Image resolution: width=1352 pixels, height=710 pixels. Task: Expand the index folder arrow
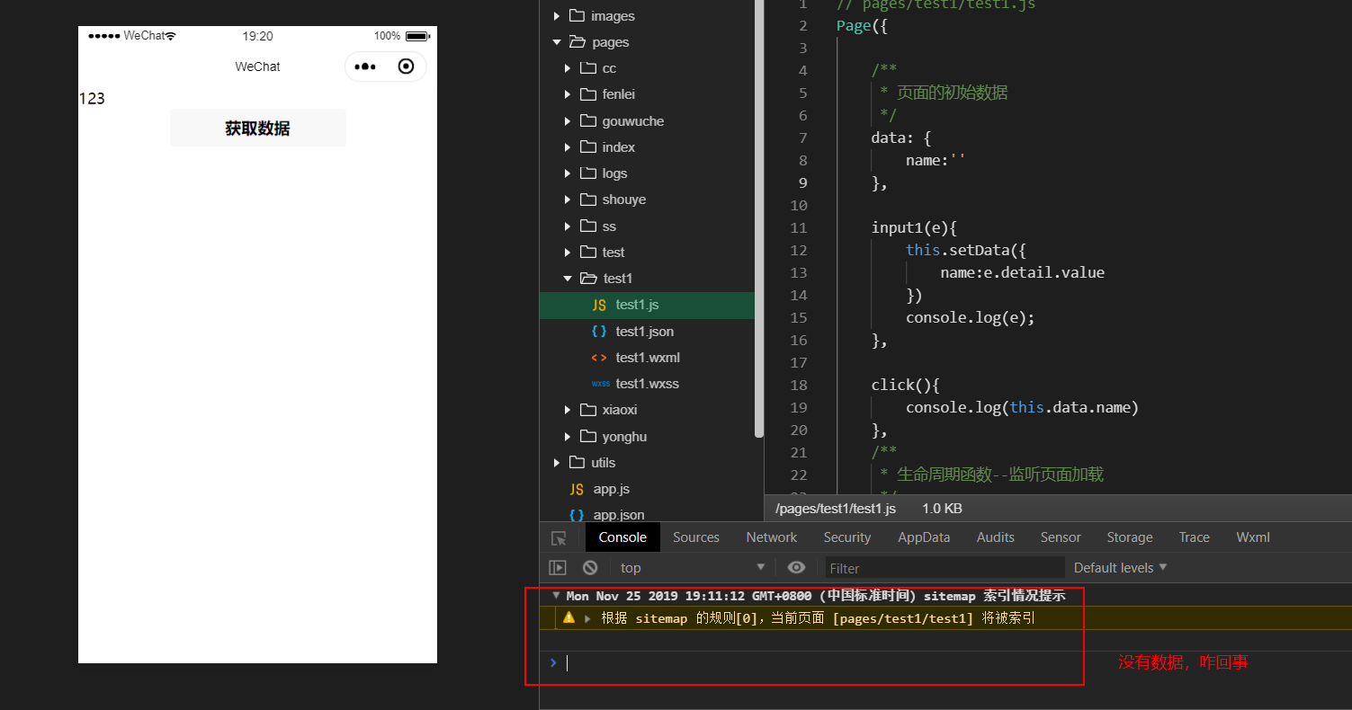tap(568, 147)
